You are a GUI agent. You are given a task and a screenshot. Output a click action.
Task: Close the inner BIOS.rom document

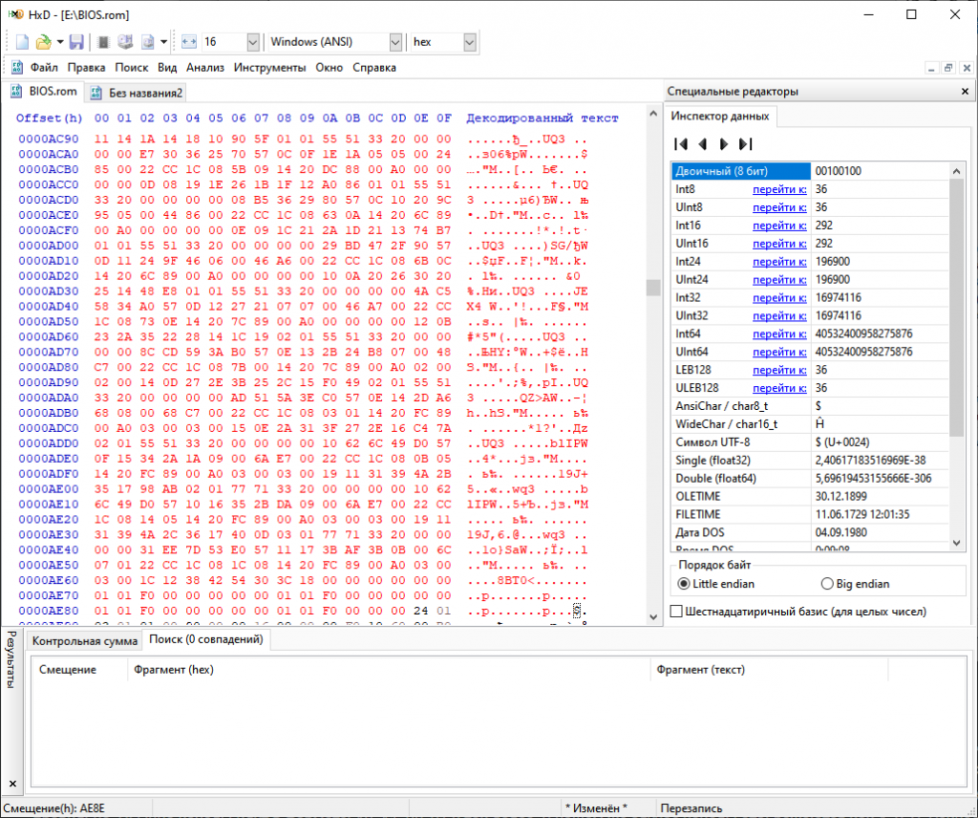pos(967,68)
